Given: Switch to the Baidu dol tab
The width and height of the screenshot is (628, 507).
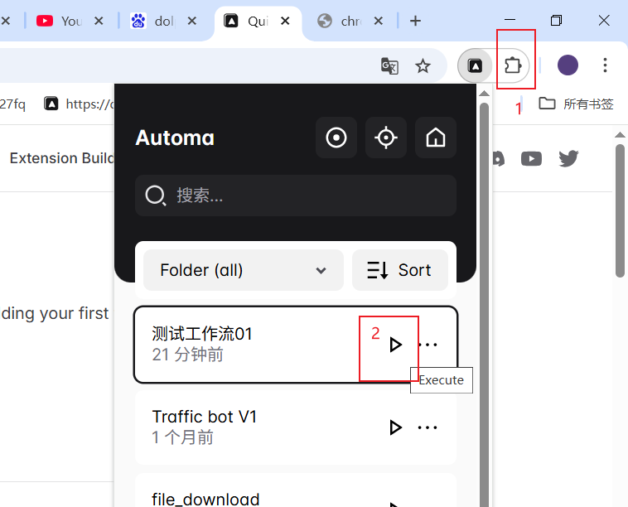Looking at the screenshot, I should (152, 21).
